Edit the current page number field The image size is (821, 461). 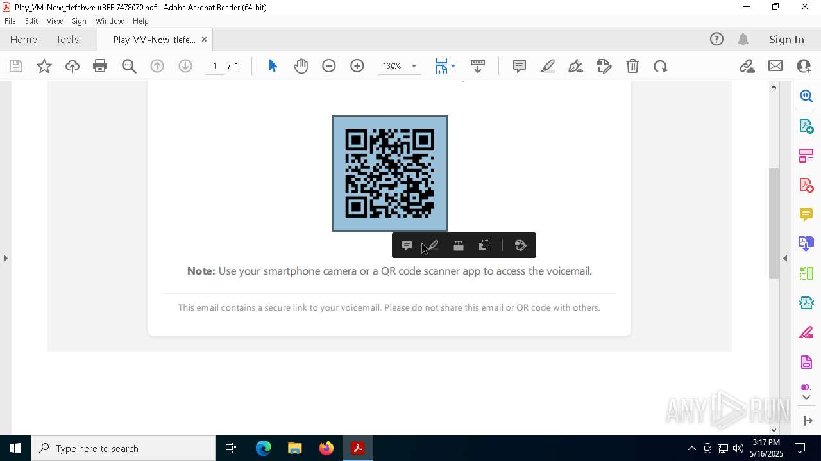215,66
